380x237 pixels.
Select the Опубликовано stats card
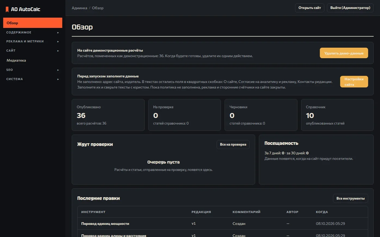pos(108,115)
